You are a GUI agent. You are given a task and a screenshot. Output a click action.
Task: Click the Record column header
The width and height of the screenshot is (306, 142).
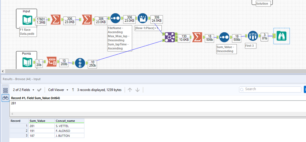point(19,121)
